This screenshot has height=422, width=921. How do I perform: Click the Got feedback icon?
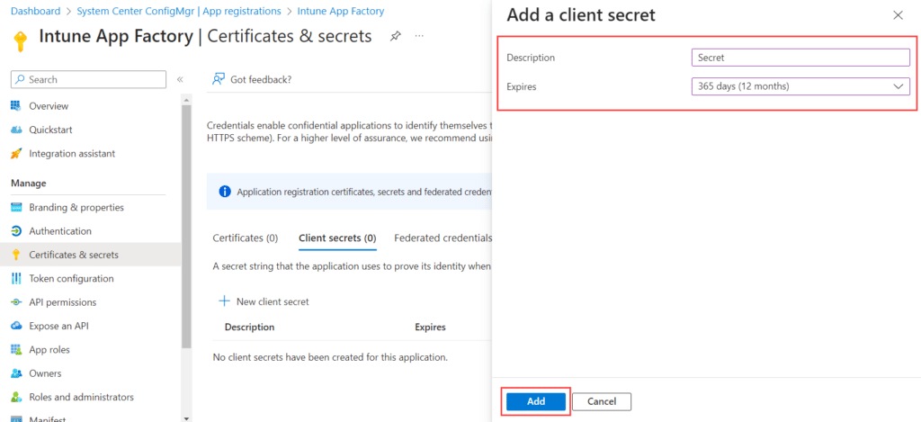(x=219, y=79)
